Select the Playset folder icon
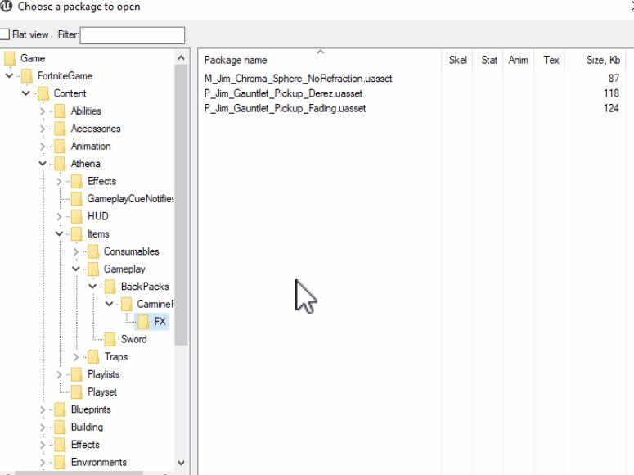634x475 pixels. [76, 391]
